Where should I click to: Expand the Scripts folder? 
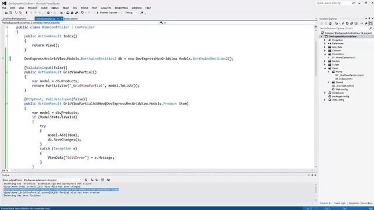click(x=325, y=65)
